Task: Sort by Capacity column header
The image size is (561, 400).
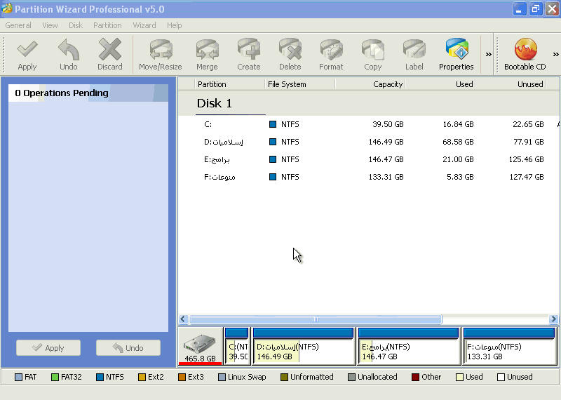Action: pyautogui.click(x=370, y=84)
